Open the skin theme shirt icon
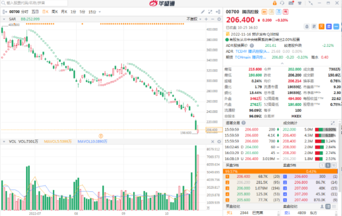Viewport: 342px width, 216px height. 300,3
